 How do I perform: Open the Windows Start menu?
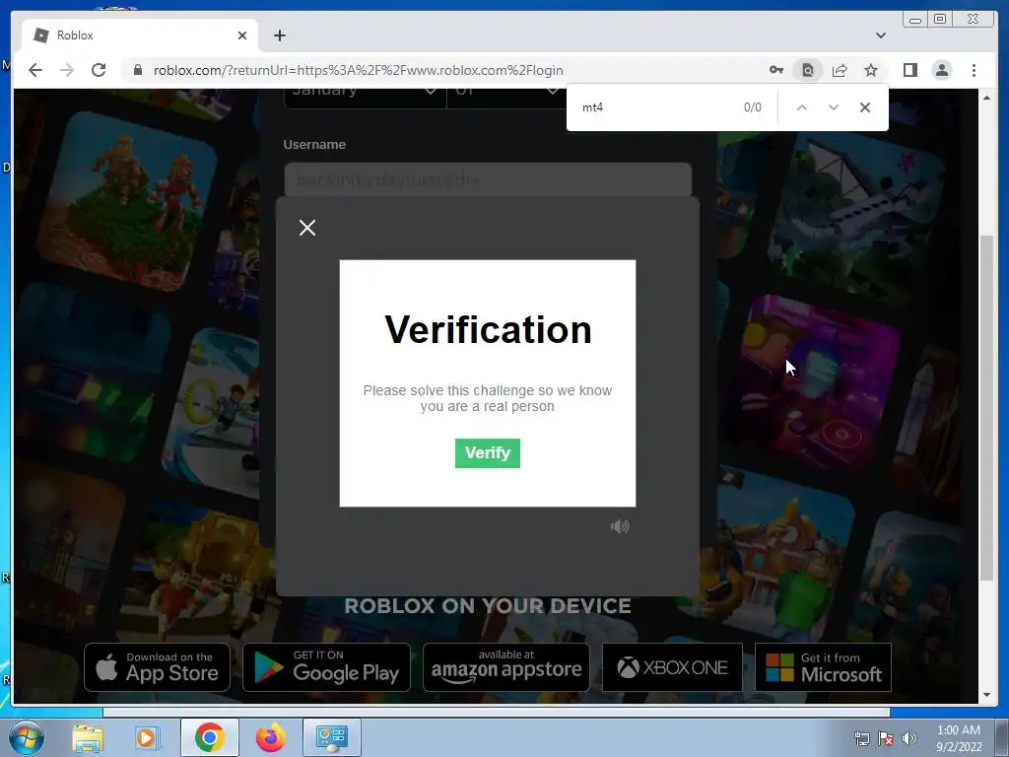click(26, 737)
